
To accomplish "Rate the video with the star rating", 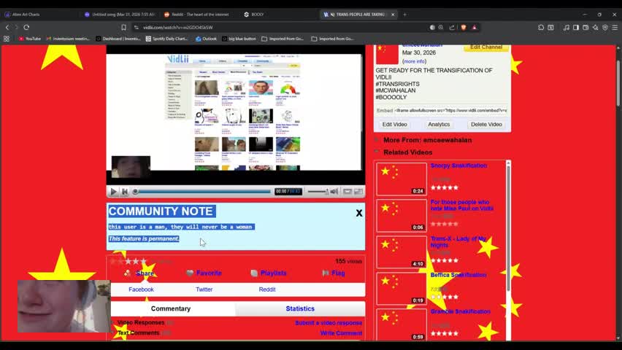I will tap(128, 261).
